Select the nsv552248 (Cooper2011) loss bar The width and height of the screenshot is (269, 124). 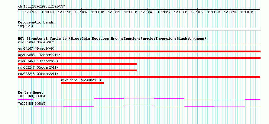click(139, 77)
